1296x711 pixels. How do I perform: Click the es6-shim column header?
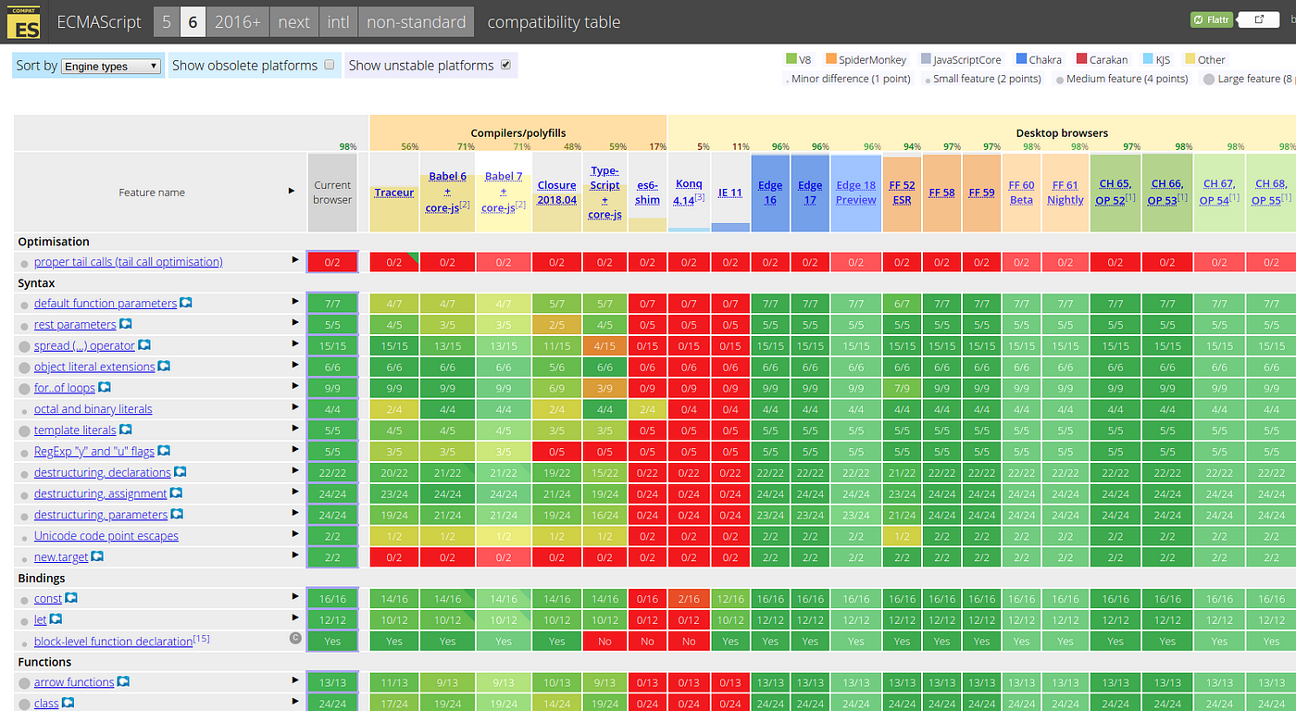(647, 193)
